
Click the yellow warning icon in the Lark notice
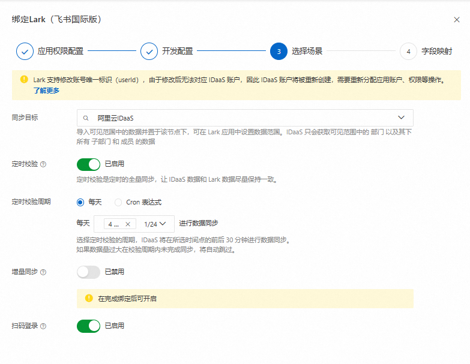pyautogui.click(x=24, y=79)
